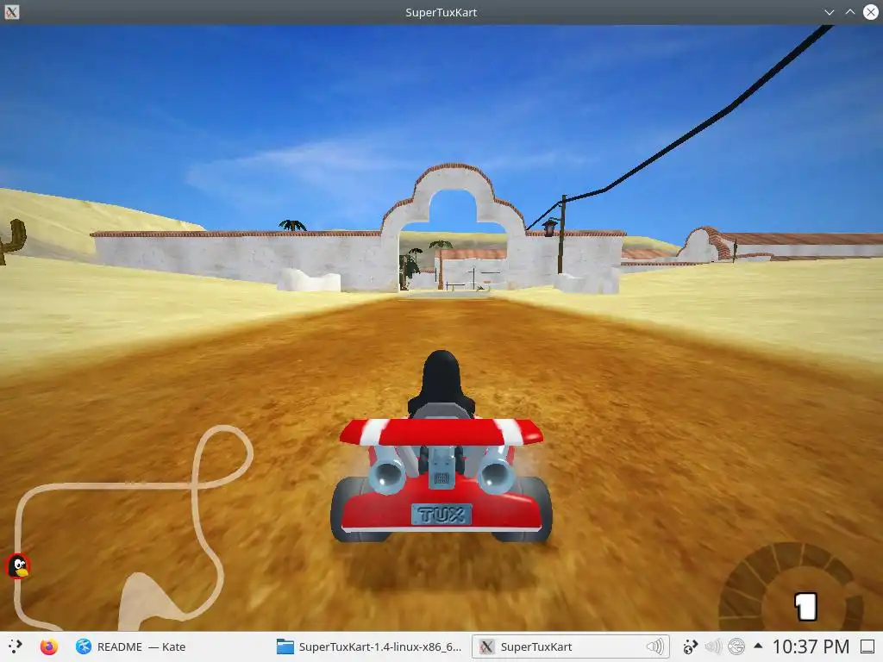Open the software updates tray icon
The width and height of the screenshot is (883, 662).
[690, 646]
